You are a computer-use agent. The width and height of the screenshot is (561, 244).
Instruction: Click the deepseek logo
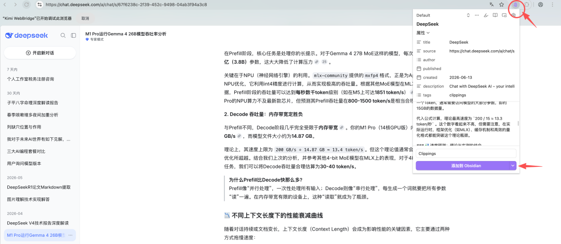coord(26,35)
